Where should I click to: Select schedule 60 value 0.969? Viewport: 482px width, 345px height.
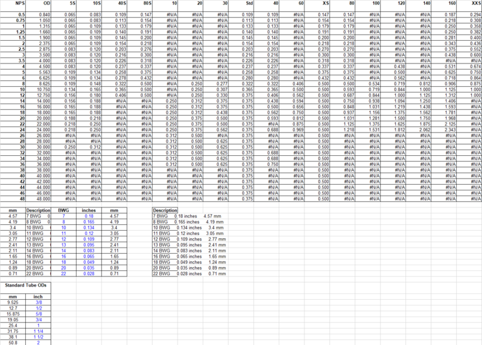pyautogui.click(x=292, y=129)
